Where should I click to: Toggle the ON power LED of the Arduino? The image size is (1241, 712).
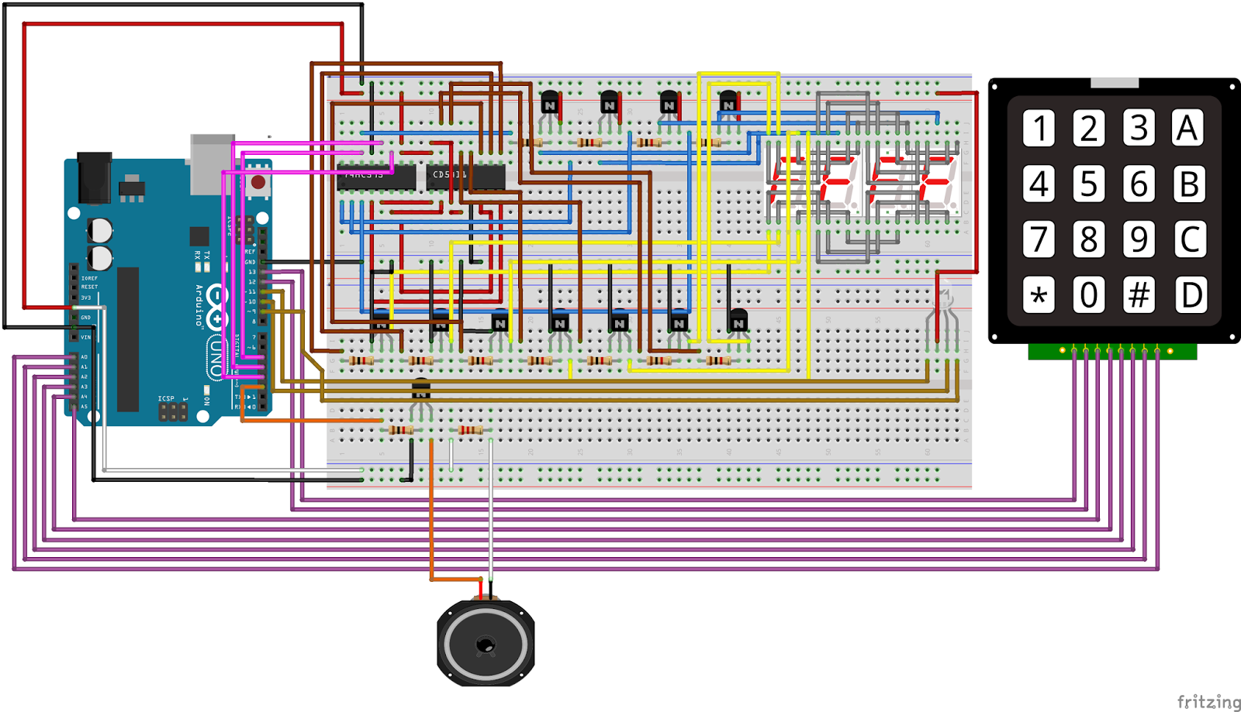pos(206,391)
